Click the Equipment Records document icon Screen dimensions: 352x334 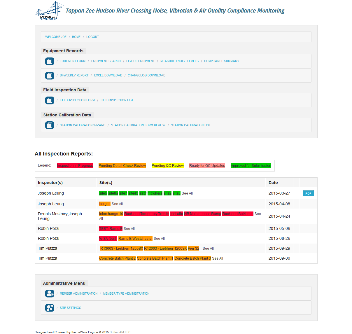click(50, 61)
